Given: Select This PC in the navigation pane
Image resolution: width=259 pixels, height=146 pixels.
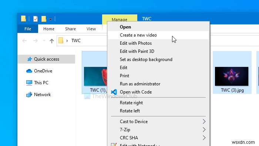Looking at the screenshot, I should click(x=41, y=83).
